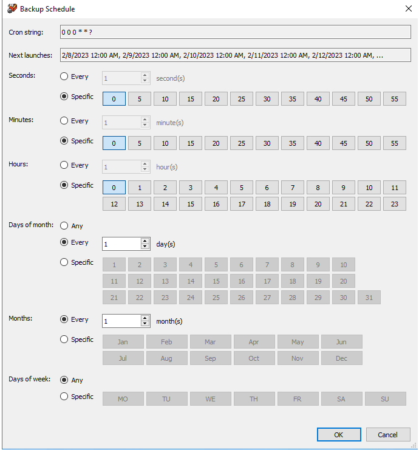
Task: Toggle hour 21 button
Action: pos(344,204)
